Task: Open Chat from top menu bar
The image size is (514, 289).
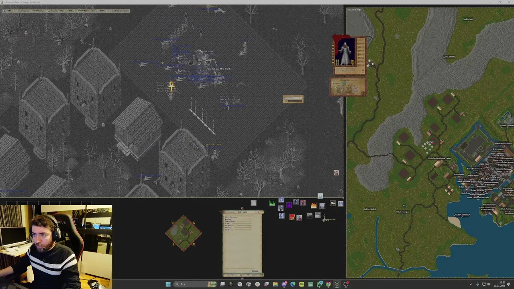Action: coord(62,10)
